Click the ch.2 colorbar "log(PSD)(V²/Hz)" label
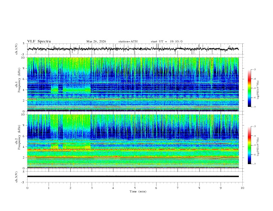 point(258,147)
